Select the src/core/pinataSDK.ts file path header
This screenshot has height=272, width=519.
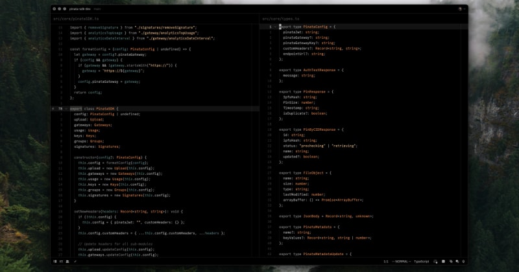click(75, 19)
